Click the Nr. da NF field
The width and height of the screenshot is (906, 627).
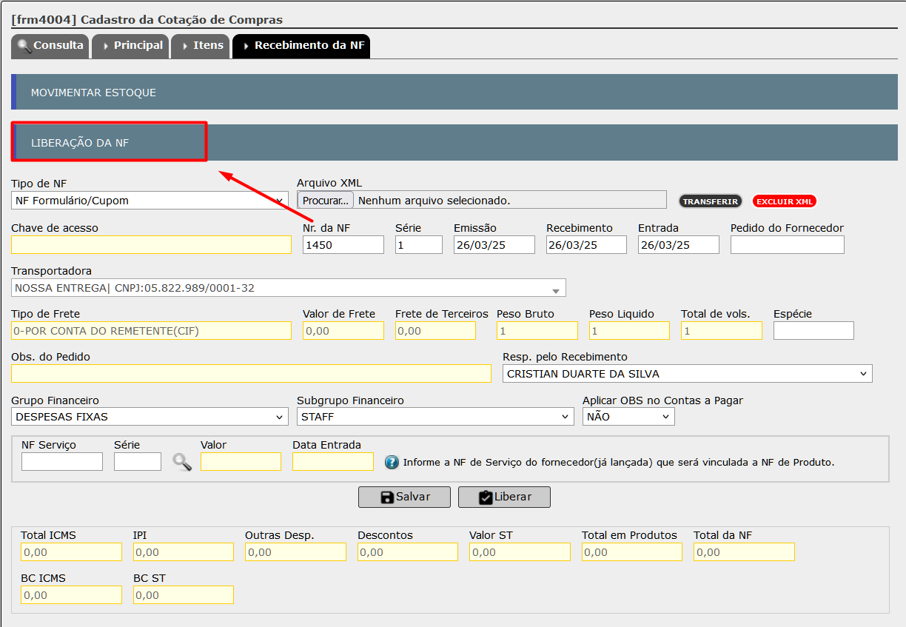point(343,245)
